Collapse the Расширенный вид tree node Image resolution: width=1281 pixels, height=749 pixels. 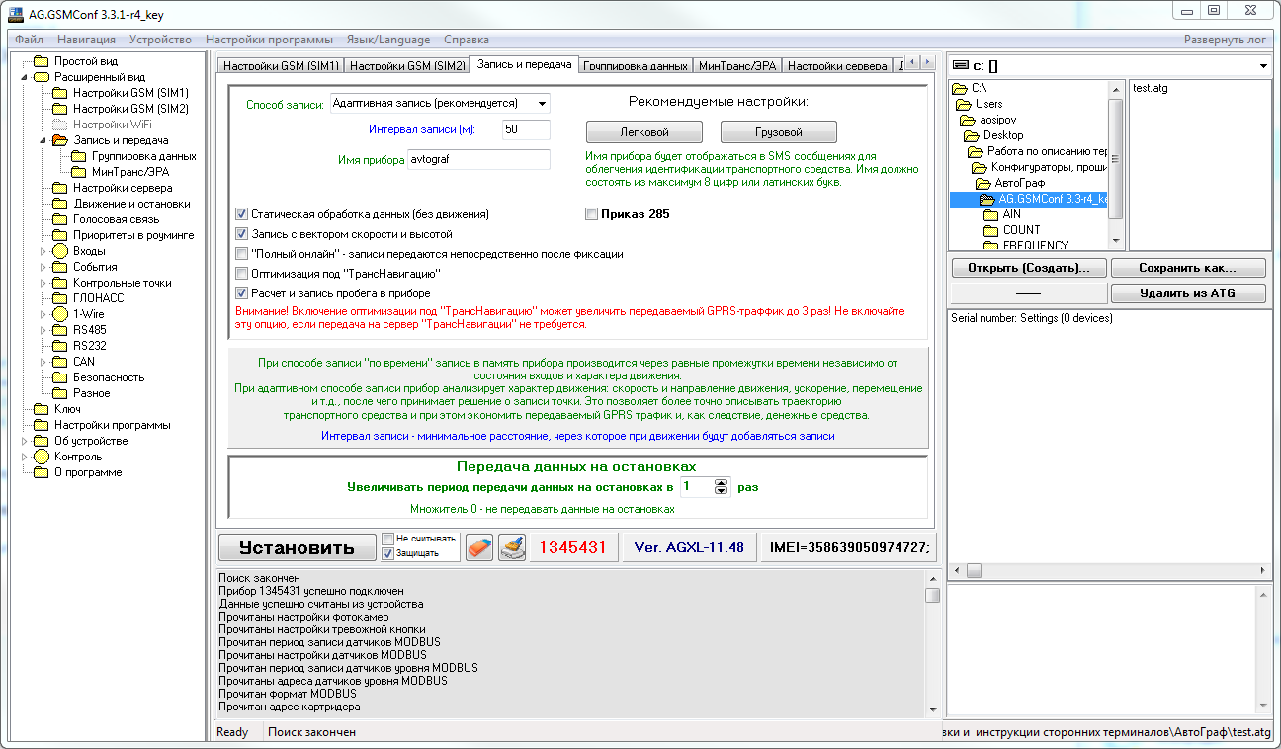[23, 77]
